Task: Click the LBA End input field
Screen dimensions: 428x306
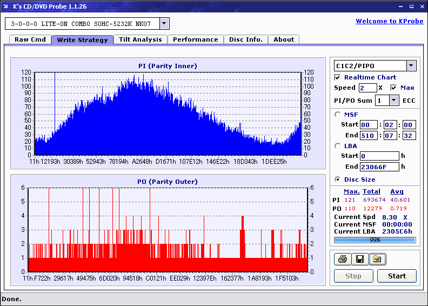Action: coord(380,167)
